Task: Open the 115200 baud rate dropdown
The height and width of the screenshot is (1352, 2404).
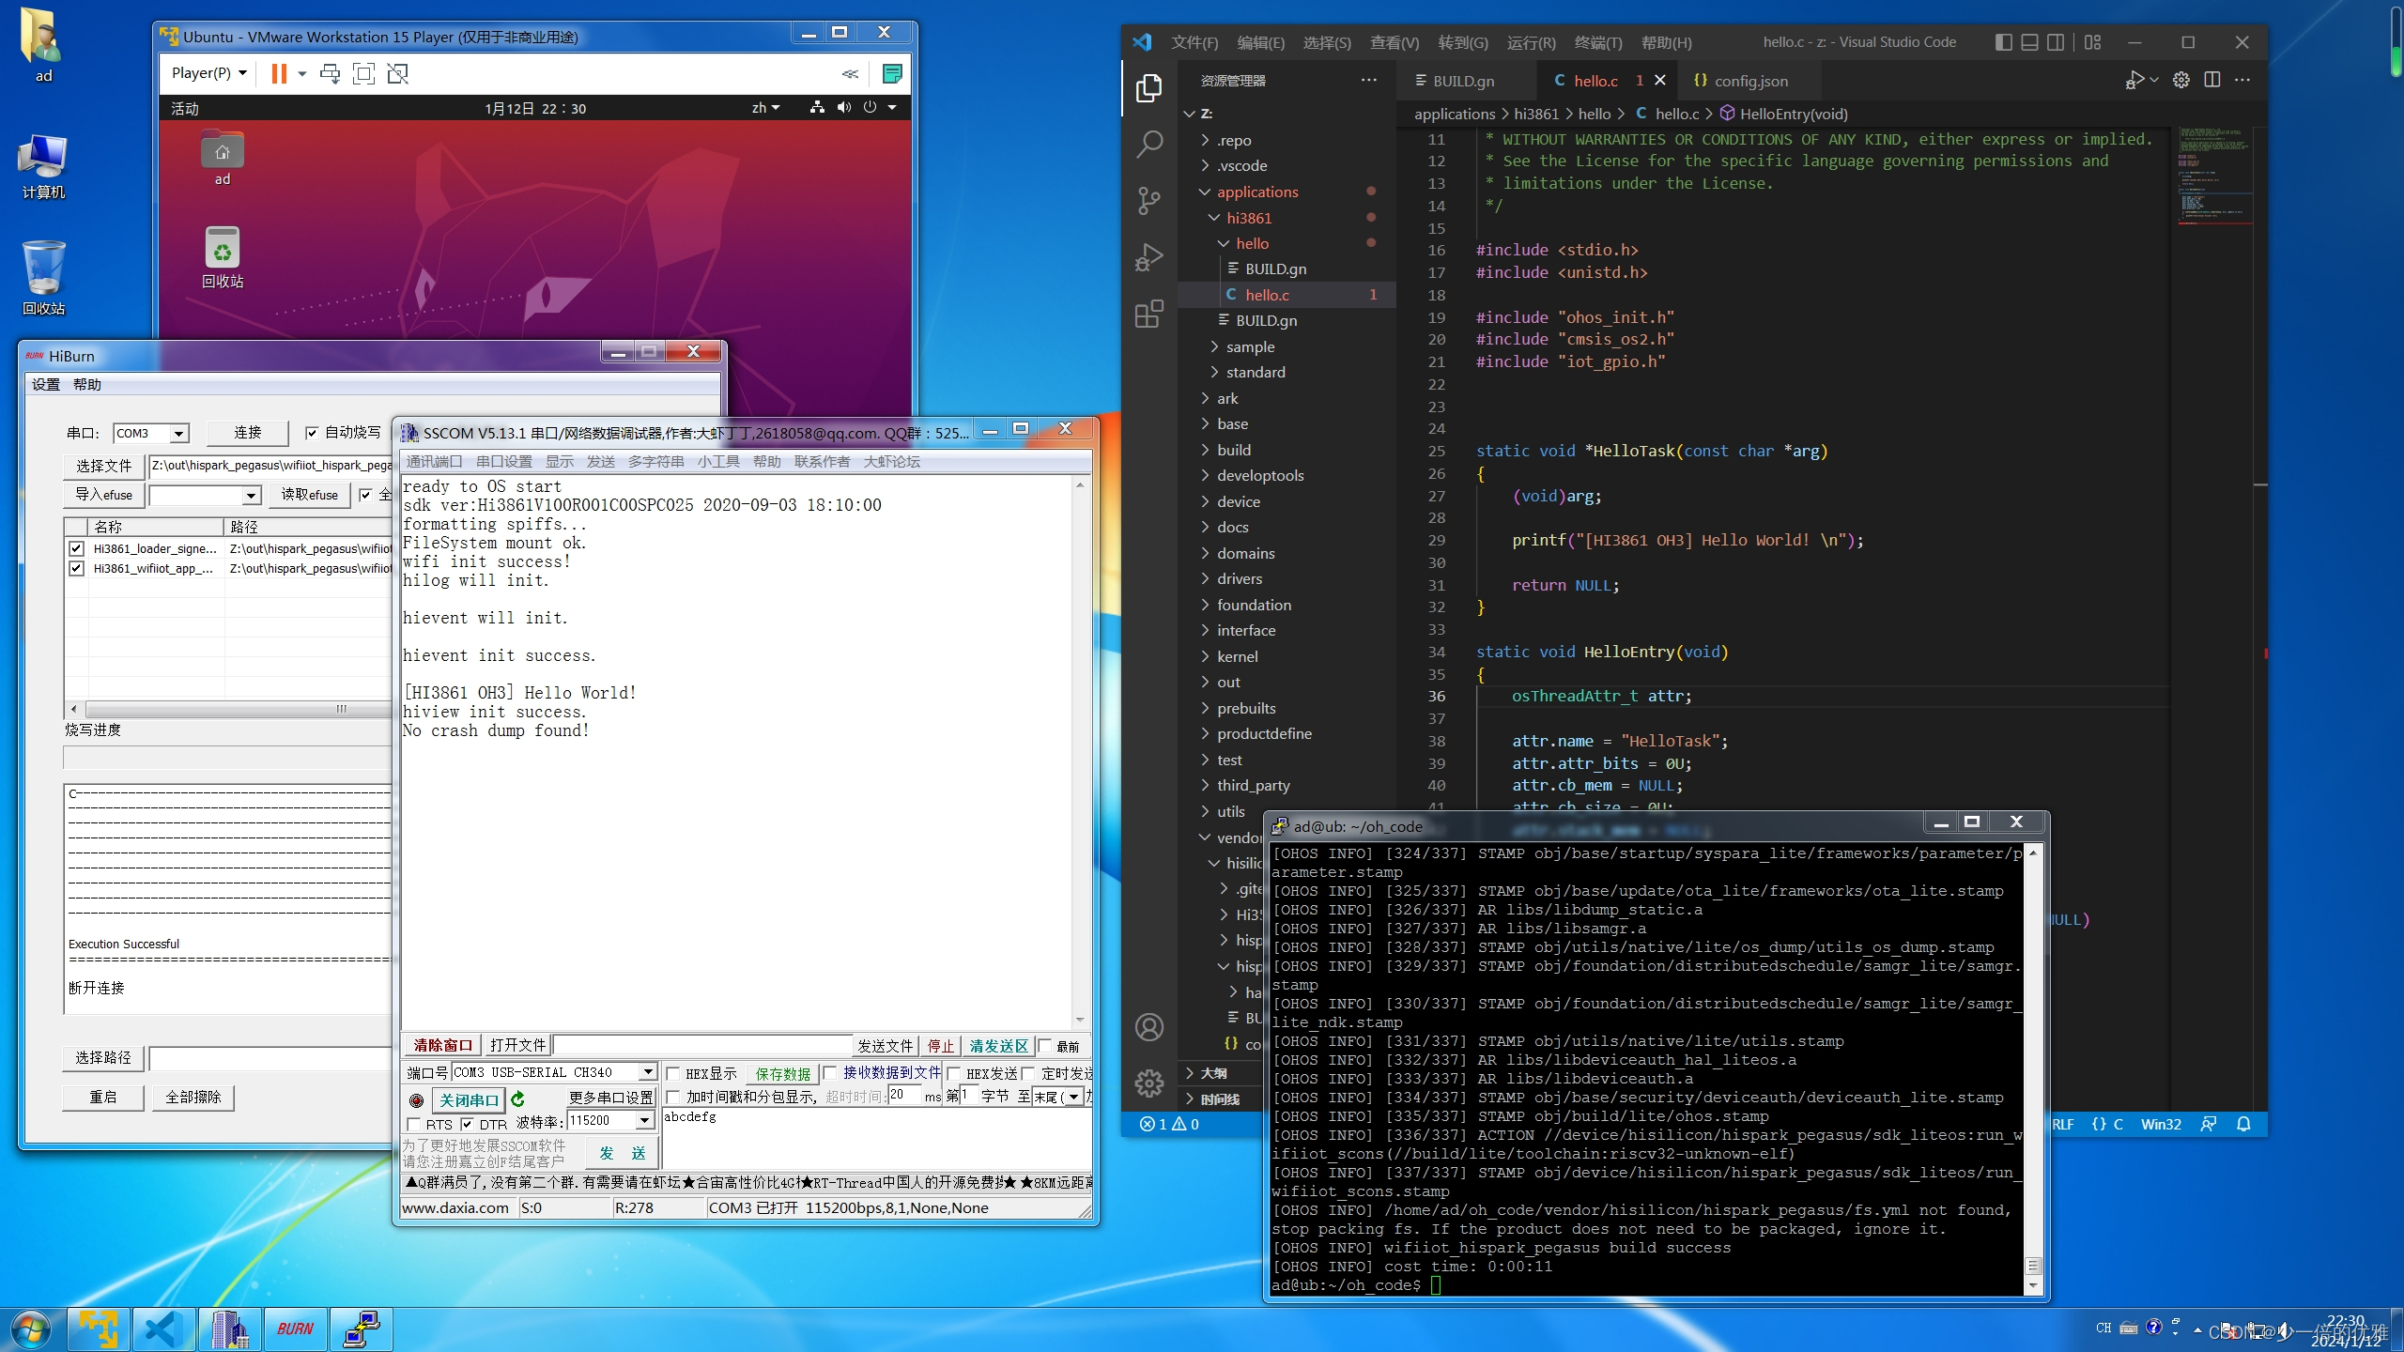Action: (x=644, y=1120)
